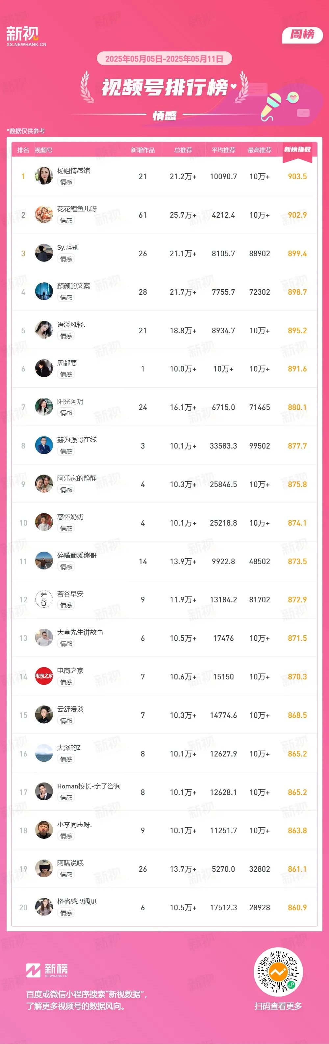Click the QR code at the bottom
The width and height of the screenshot is (329, 1044).
(278, 972)
